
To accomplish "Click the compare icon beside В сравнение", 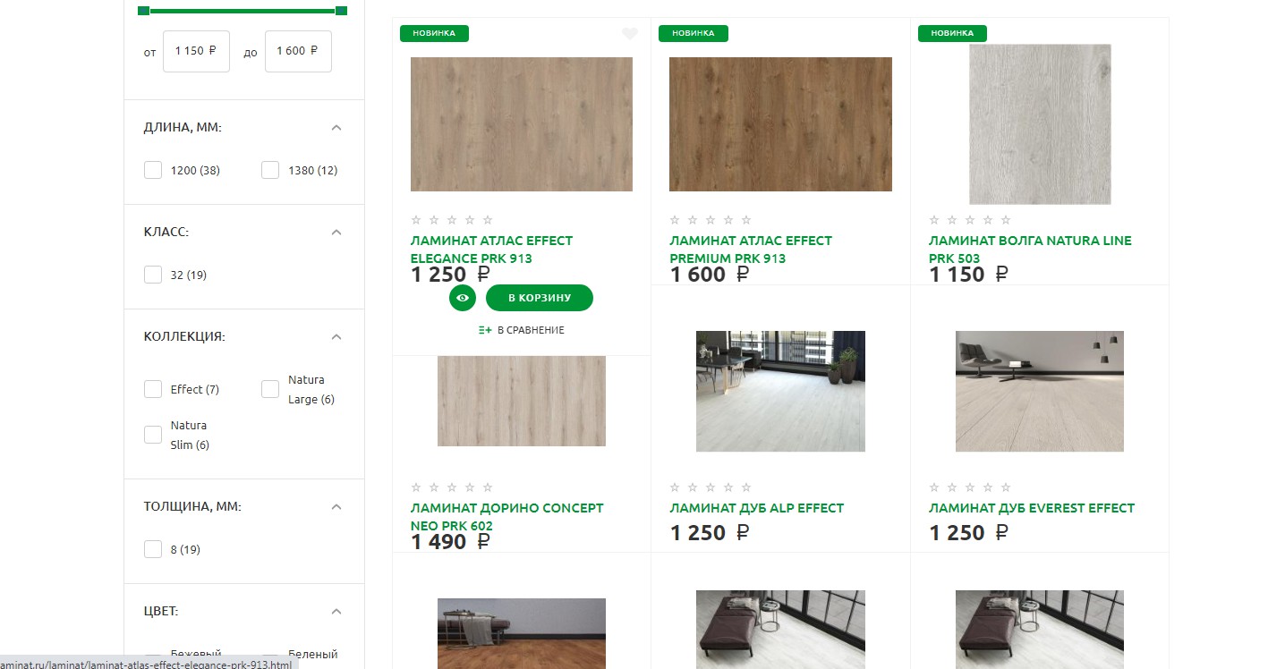I will (485, 330).
